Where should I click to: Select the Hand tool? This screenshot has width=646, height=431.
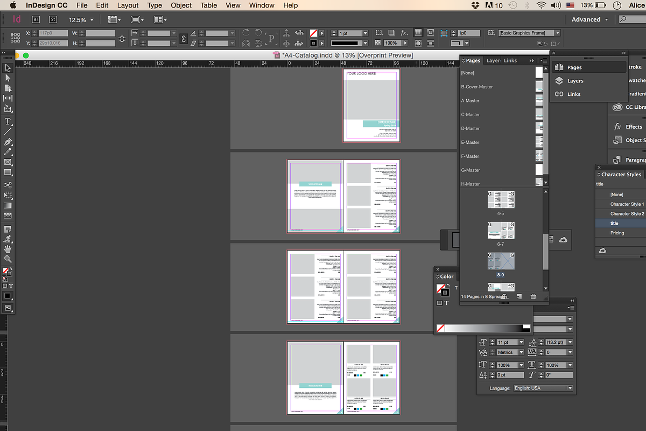click(8, 249)
